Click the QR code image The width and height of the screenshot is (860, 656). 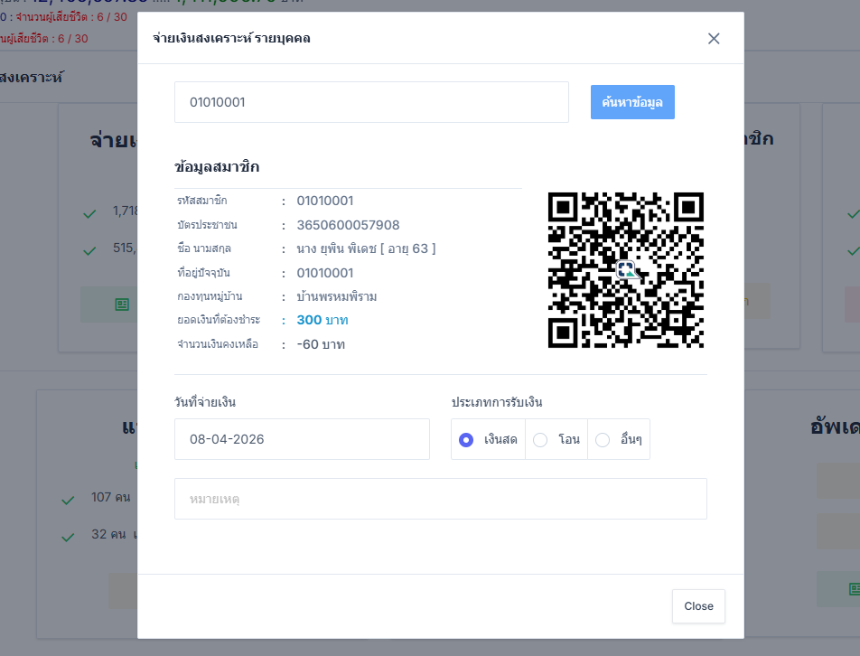626,270
